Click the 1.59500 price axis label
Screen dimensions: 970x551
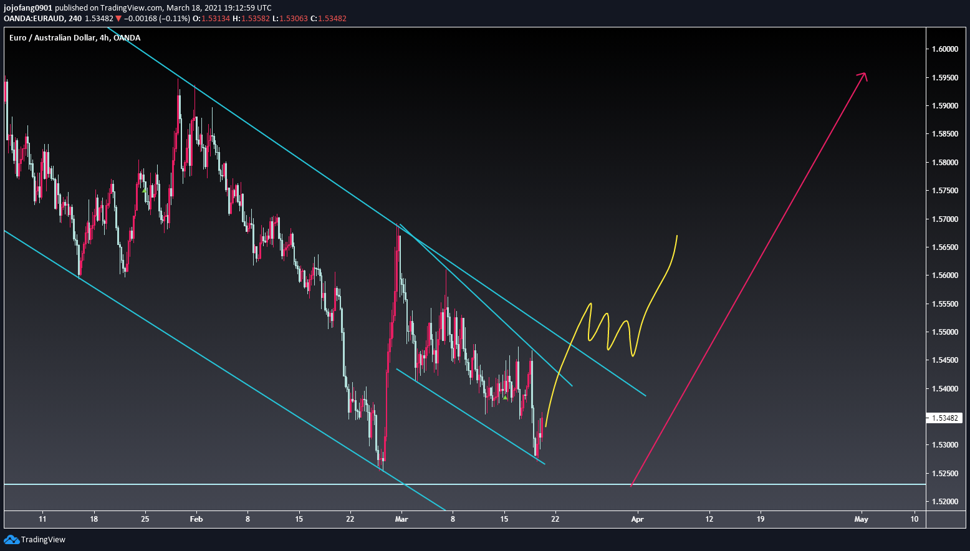coord(945,78)
